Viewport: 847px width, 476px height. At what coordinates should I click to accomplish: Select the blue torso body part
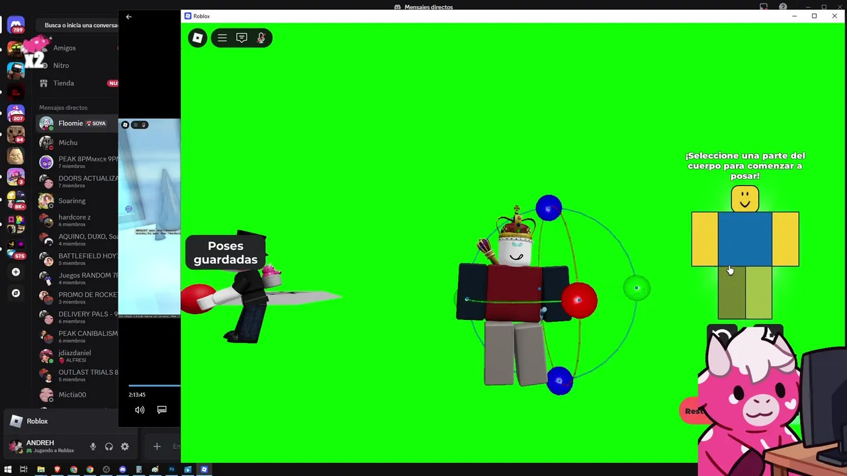[x=745, y=239]
